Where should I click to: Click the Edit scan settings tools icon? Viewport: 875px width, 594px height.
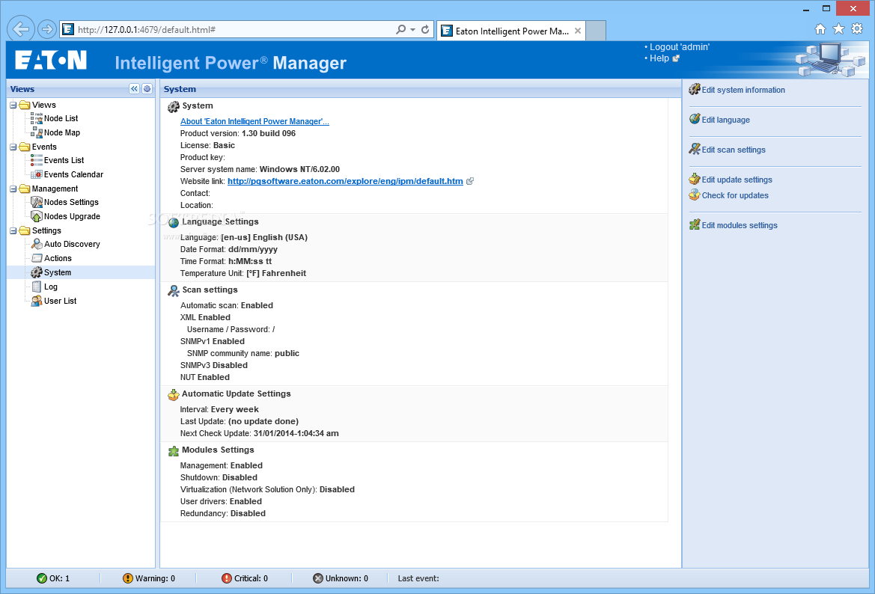tap(694, 149)
